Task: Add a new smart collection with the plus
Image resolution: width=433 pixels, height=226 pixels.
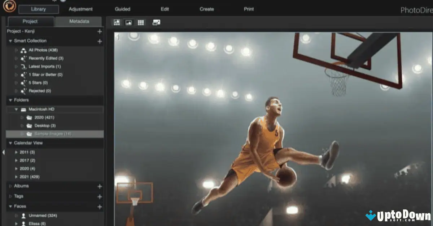Action: [99, 41]
